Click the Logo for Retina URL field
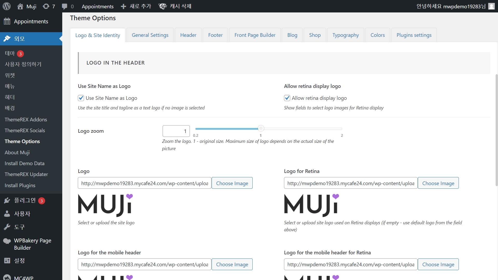 [351, 183]
